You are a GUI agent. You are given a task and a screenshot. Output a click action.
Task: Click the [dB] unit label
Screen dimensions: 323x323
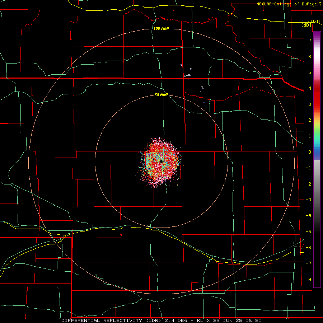click(306, 25)
